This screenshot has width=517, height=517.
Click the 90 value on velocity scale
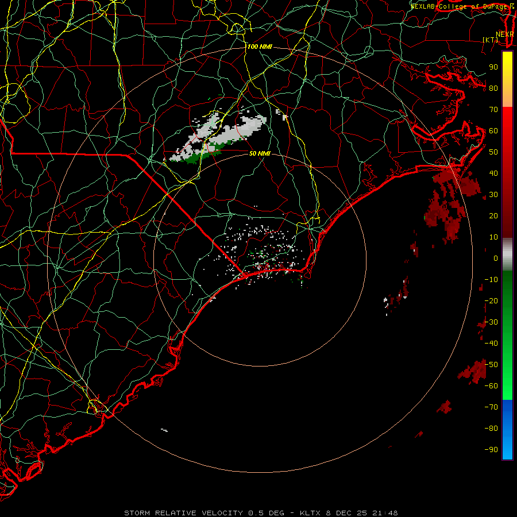tap(493, 67)
